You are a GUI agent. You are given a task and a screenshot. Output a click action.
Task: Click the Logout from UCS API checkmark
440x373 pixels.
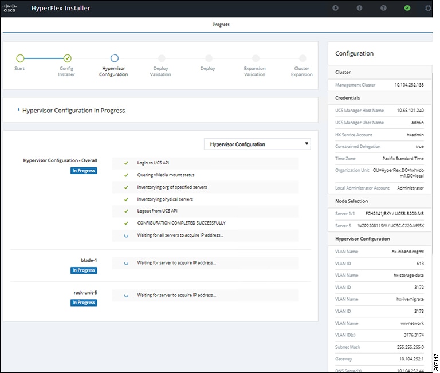point(126,211)
